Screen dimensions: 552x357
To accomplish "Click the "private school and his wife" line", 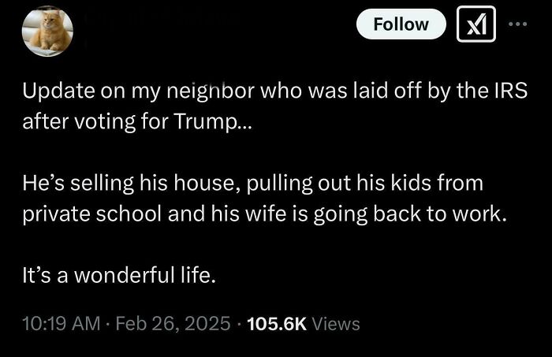I will [263, 214].
